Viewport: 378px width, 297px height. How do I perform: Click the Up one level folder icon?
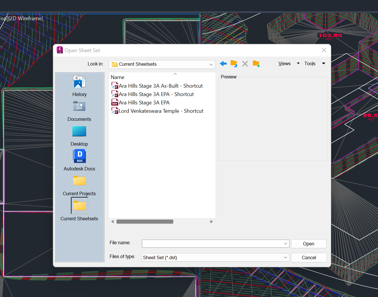(234, 64)
